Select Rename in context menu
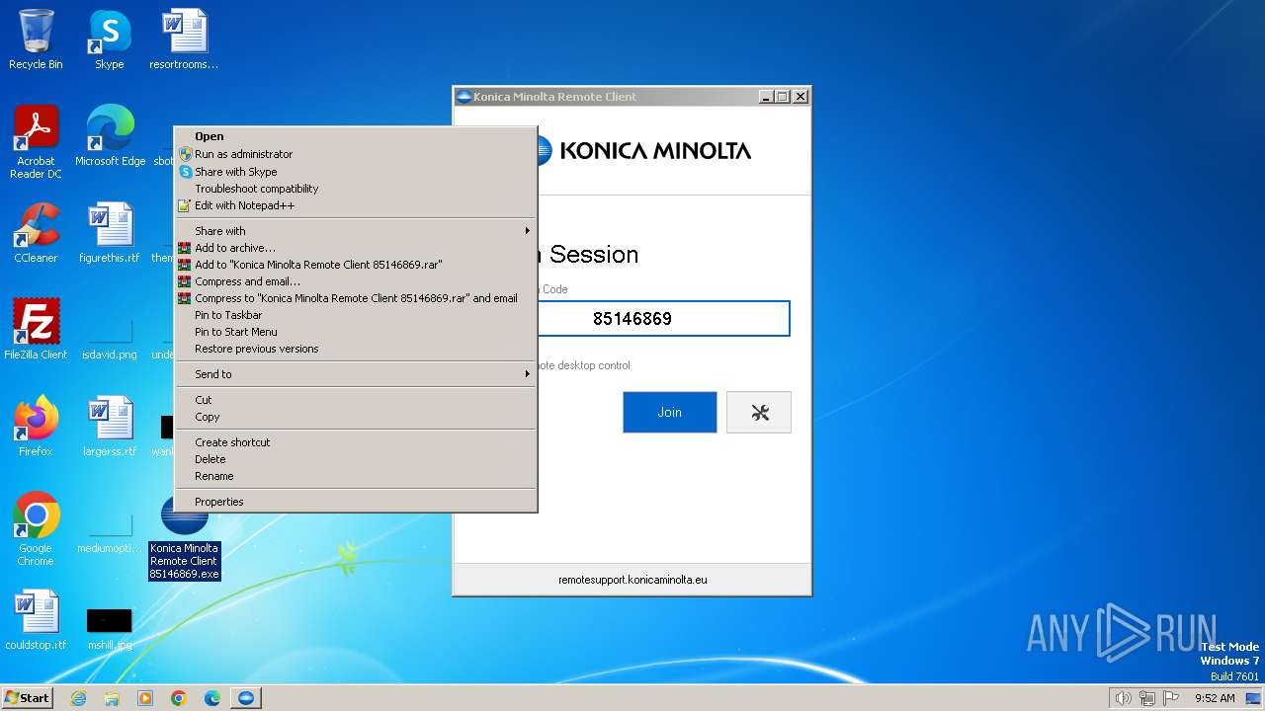The height and width of the screenshot is (711, 1265). point(356,476)
